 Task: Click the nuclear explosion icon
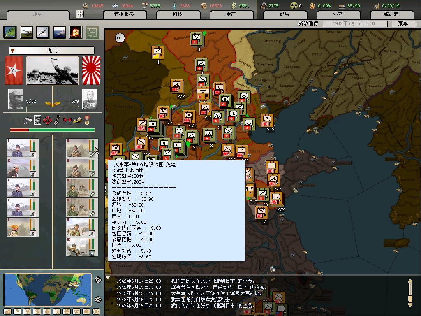tap(75, 32)
